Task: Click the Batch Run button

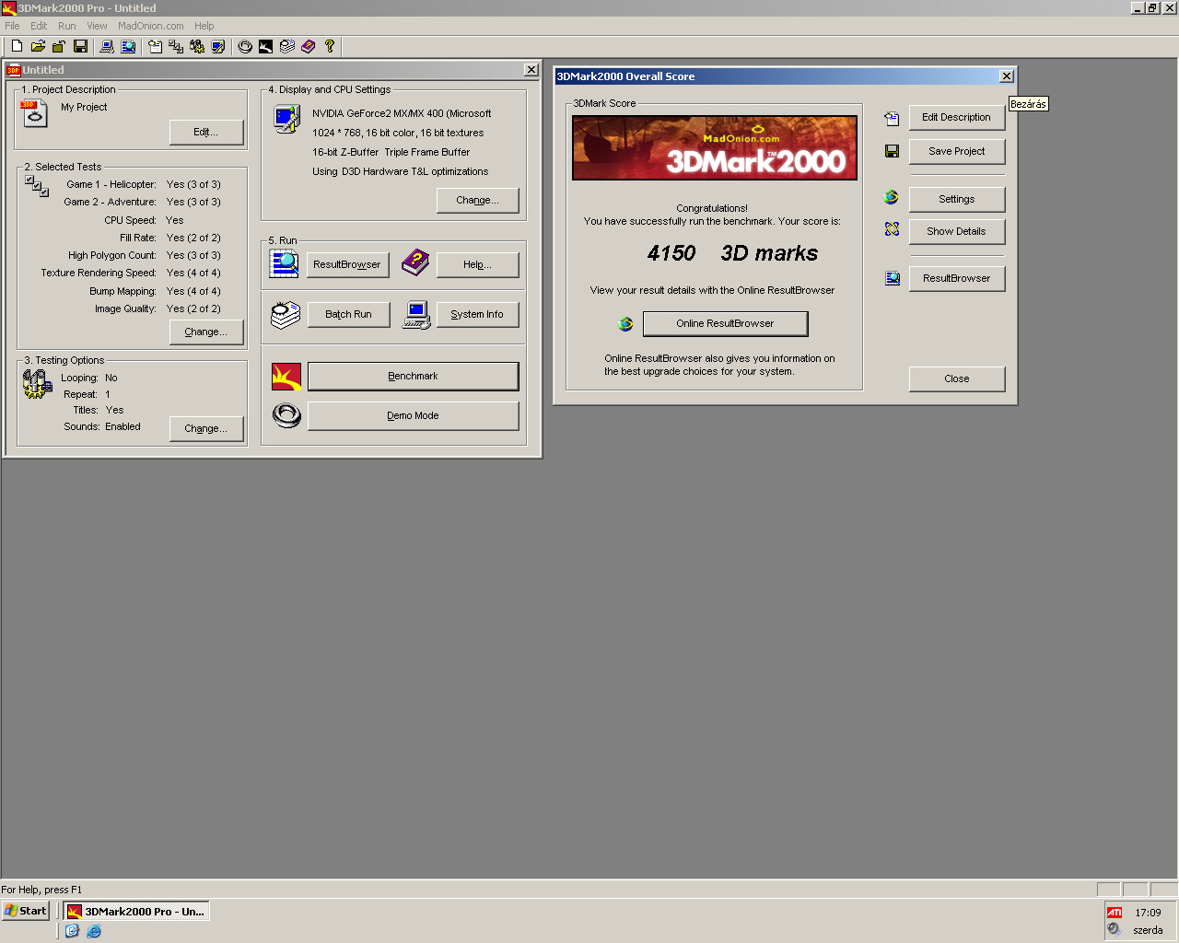Action: coord(349,315)
